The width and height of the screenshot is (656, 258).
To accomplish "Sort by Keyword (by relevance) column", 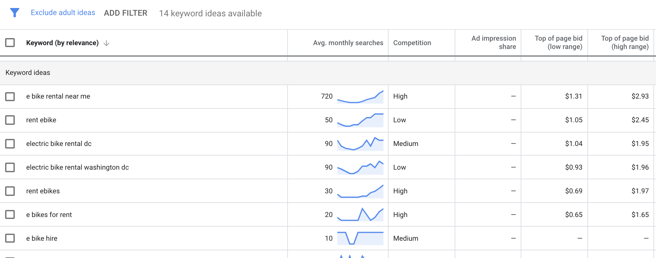I will pos(62,43).
